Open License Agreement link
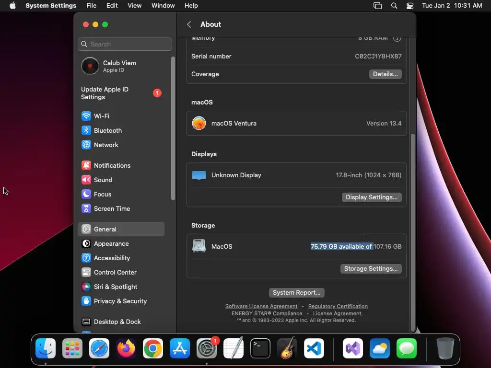The height and width of the screenshot is (368, 491). coord(337,313)
